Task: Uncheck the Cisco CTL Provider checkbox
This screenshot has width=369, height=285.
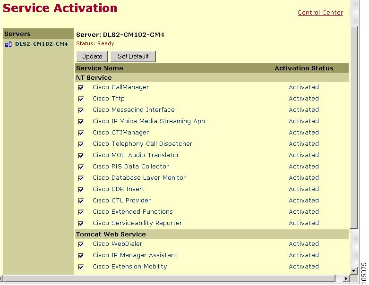Action: 81,201
